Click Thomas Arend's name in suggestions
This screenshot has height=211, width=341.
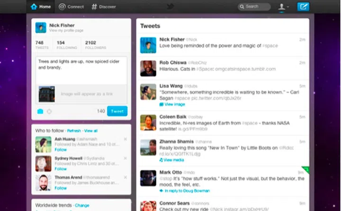pos(68,177)
